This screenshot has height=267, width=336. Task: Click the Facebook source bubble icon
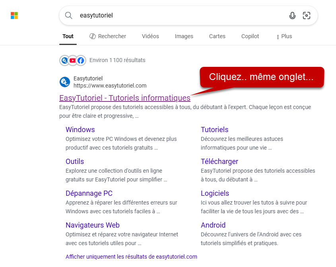81,60
